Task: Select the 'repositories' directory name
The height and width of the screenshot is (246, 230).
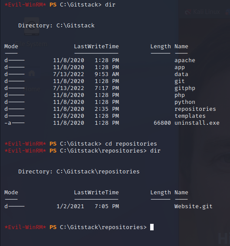Action: click(195, 109)
